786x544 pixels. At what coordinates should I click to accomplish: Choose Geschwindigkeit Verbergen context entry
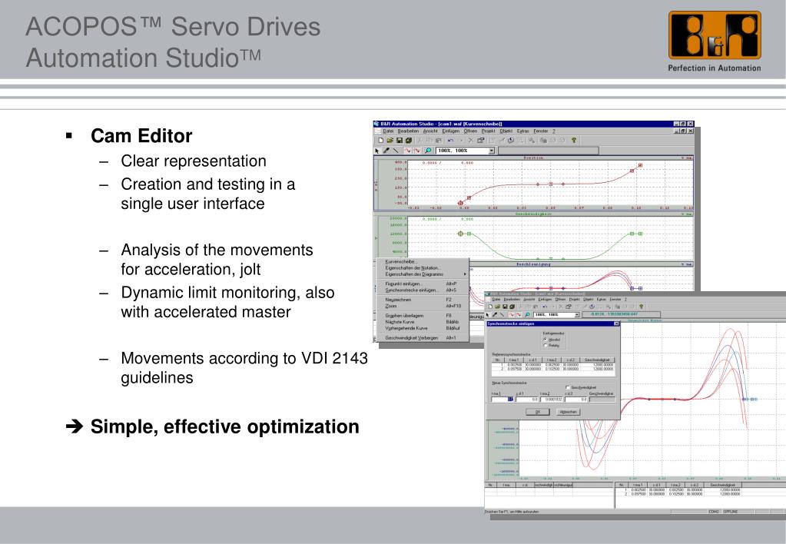(423, 338)
